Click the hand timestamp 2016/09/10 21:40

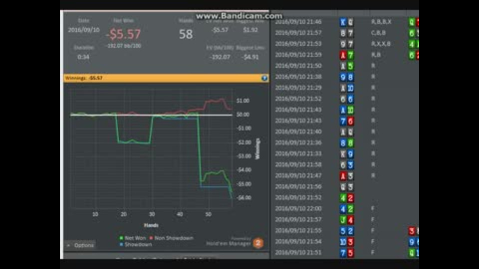point(298,132)
